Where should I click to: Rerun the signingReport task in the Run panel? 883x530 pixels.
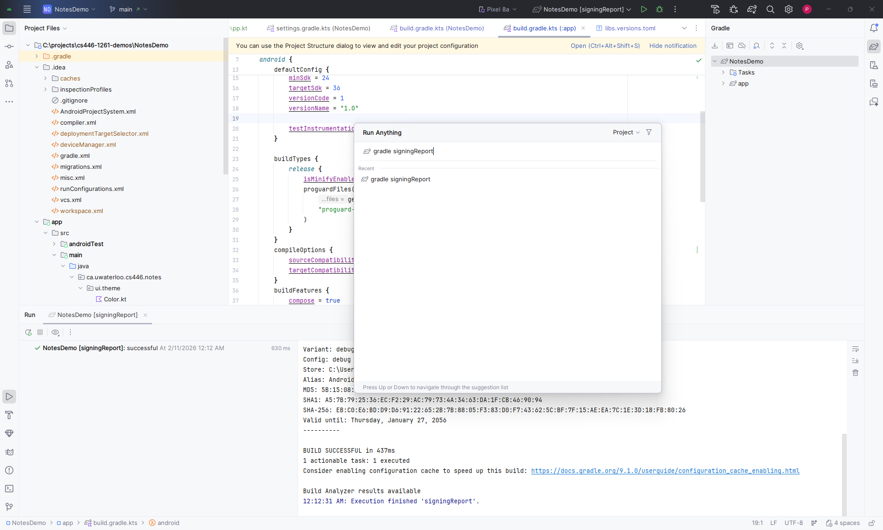[x=28, y=332]
